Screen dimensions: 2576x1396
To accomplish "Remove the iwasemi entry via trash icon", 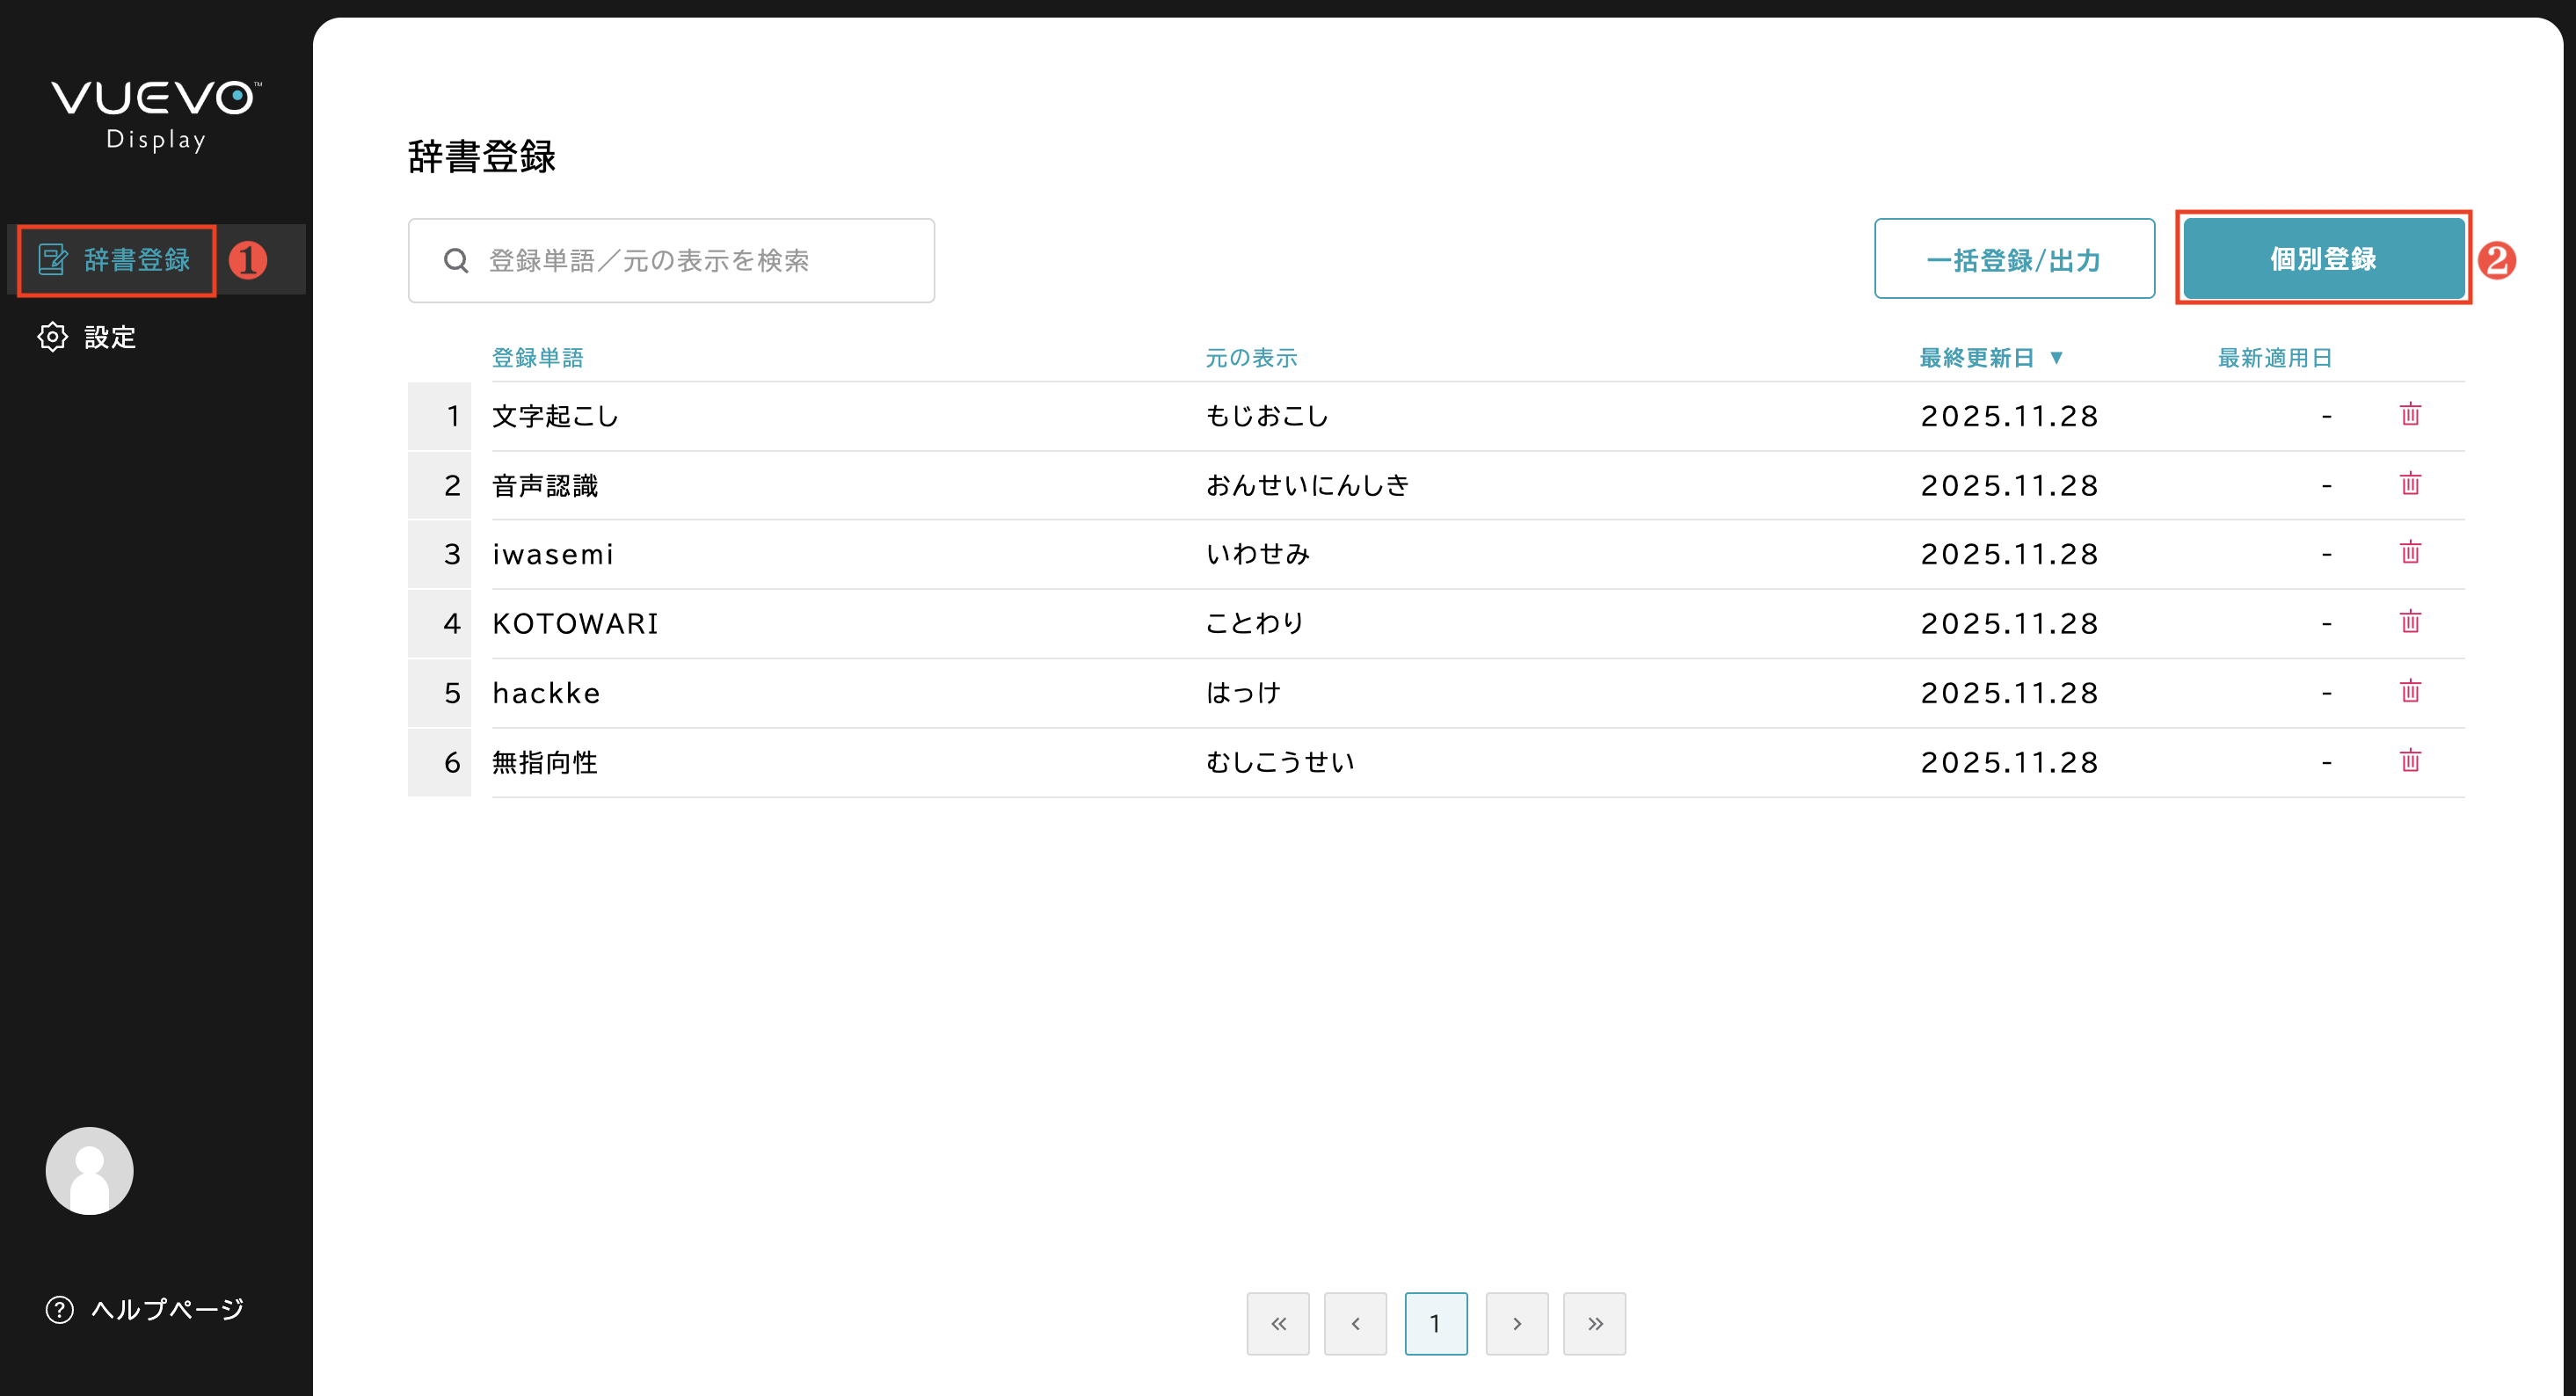I will pyautogui.click(x=2409, y=553).
